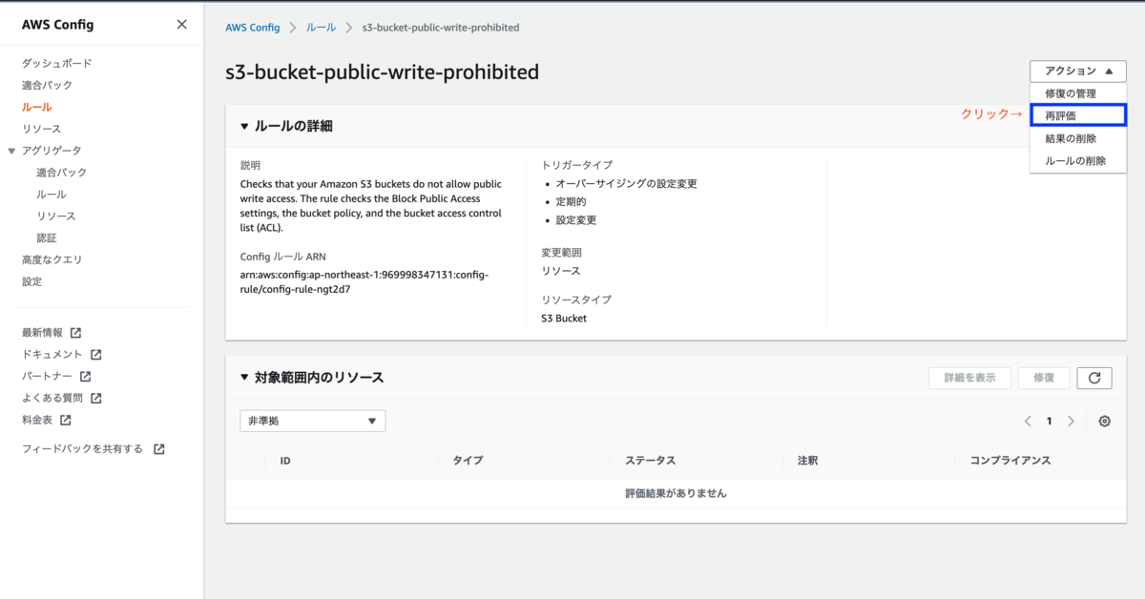Image resolution: width=1145 pixels, height=599 pixels.
Task: Open ルール under アグリゲータ
Action: pyautogui.click(x=52, y=195)
